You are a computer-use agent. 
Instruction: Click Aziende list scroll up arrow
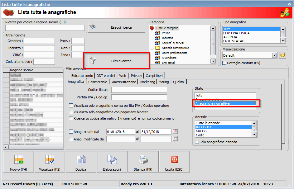254,123
